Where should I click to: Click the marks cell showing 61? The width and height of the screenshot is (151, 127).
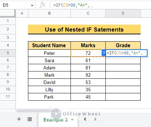click(x=88, y=60)
